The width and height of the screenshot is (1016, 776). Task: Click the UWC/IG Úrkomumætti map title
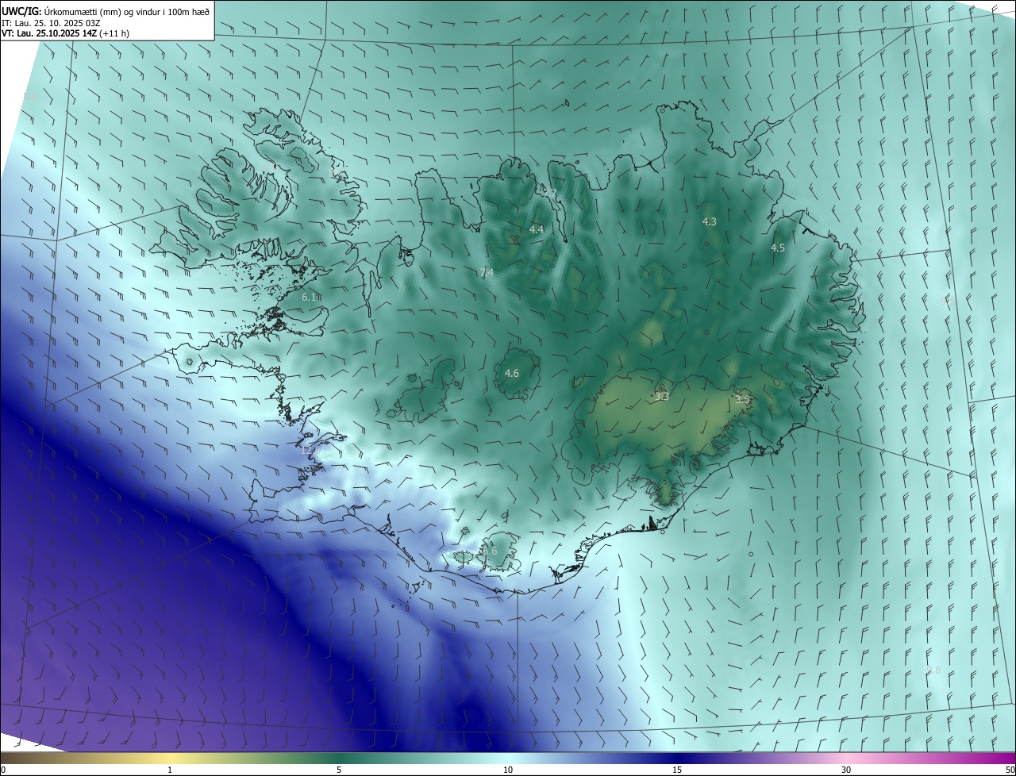tap(106, 10)
